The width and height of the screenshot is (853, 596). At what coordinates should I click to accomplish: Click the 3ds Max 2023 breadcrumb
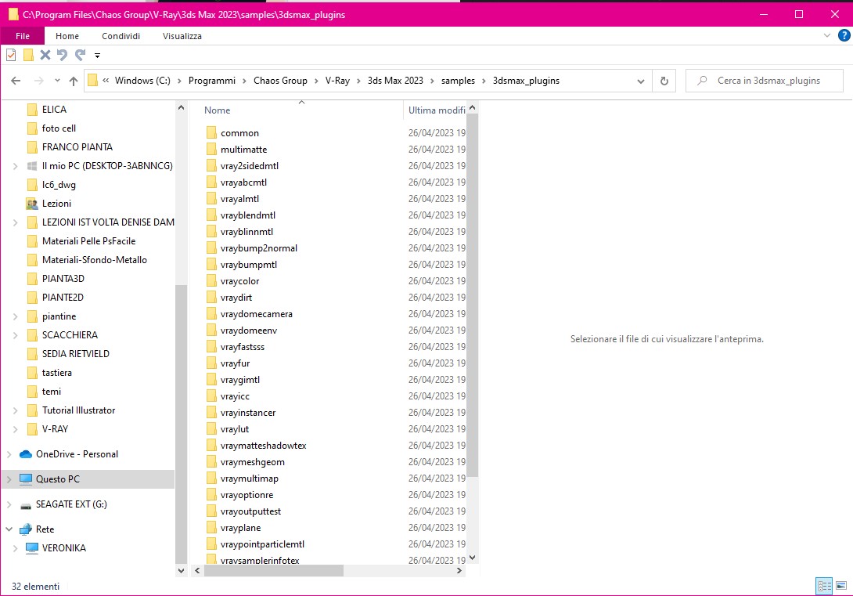point(395,81)
